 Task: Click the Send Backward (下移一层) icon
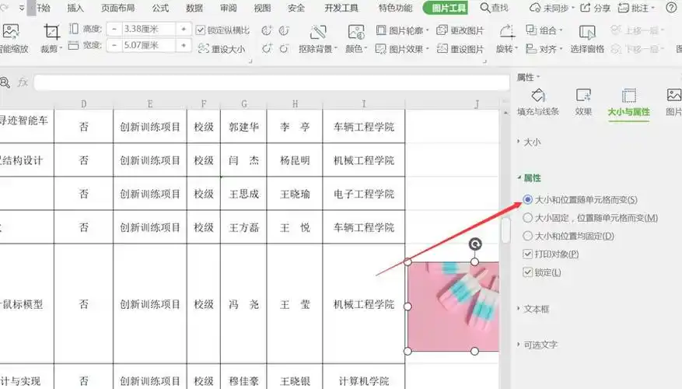click(x=615, y=49)
